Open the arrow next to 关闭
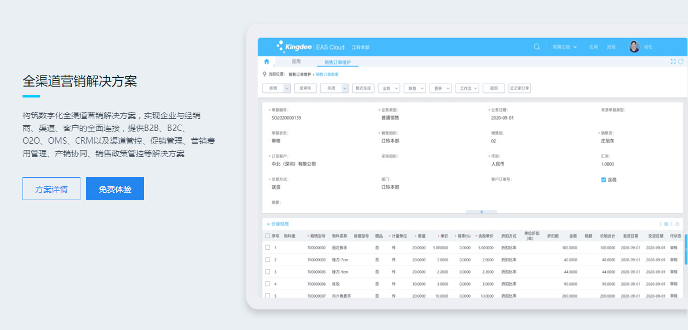This screenshot has width=688, height=330. (x=345, y=88)
